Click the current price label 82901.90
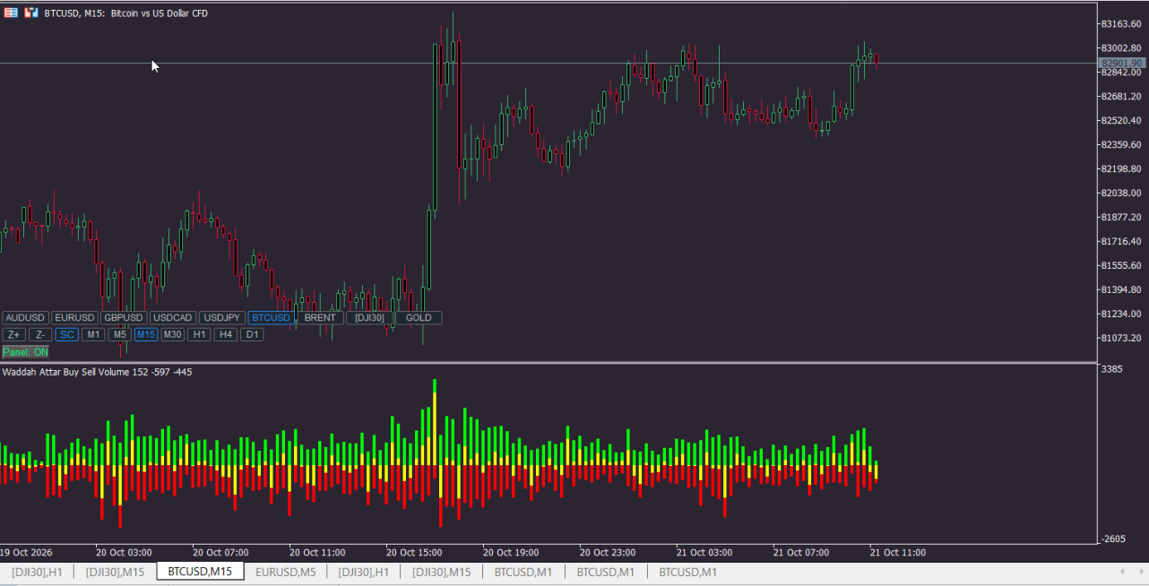Viewport: 1149px width, 586px height. coord(1122,64)
